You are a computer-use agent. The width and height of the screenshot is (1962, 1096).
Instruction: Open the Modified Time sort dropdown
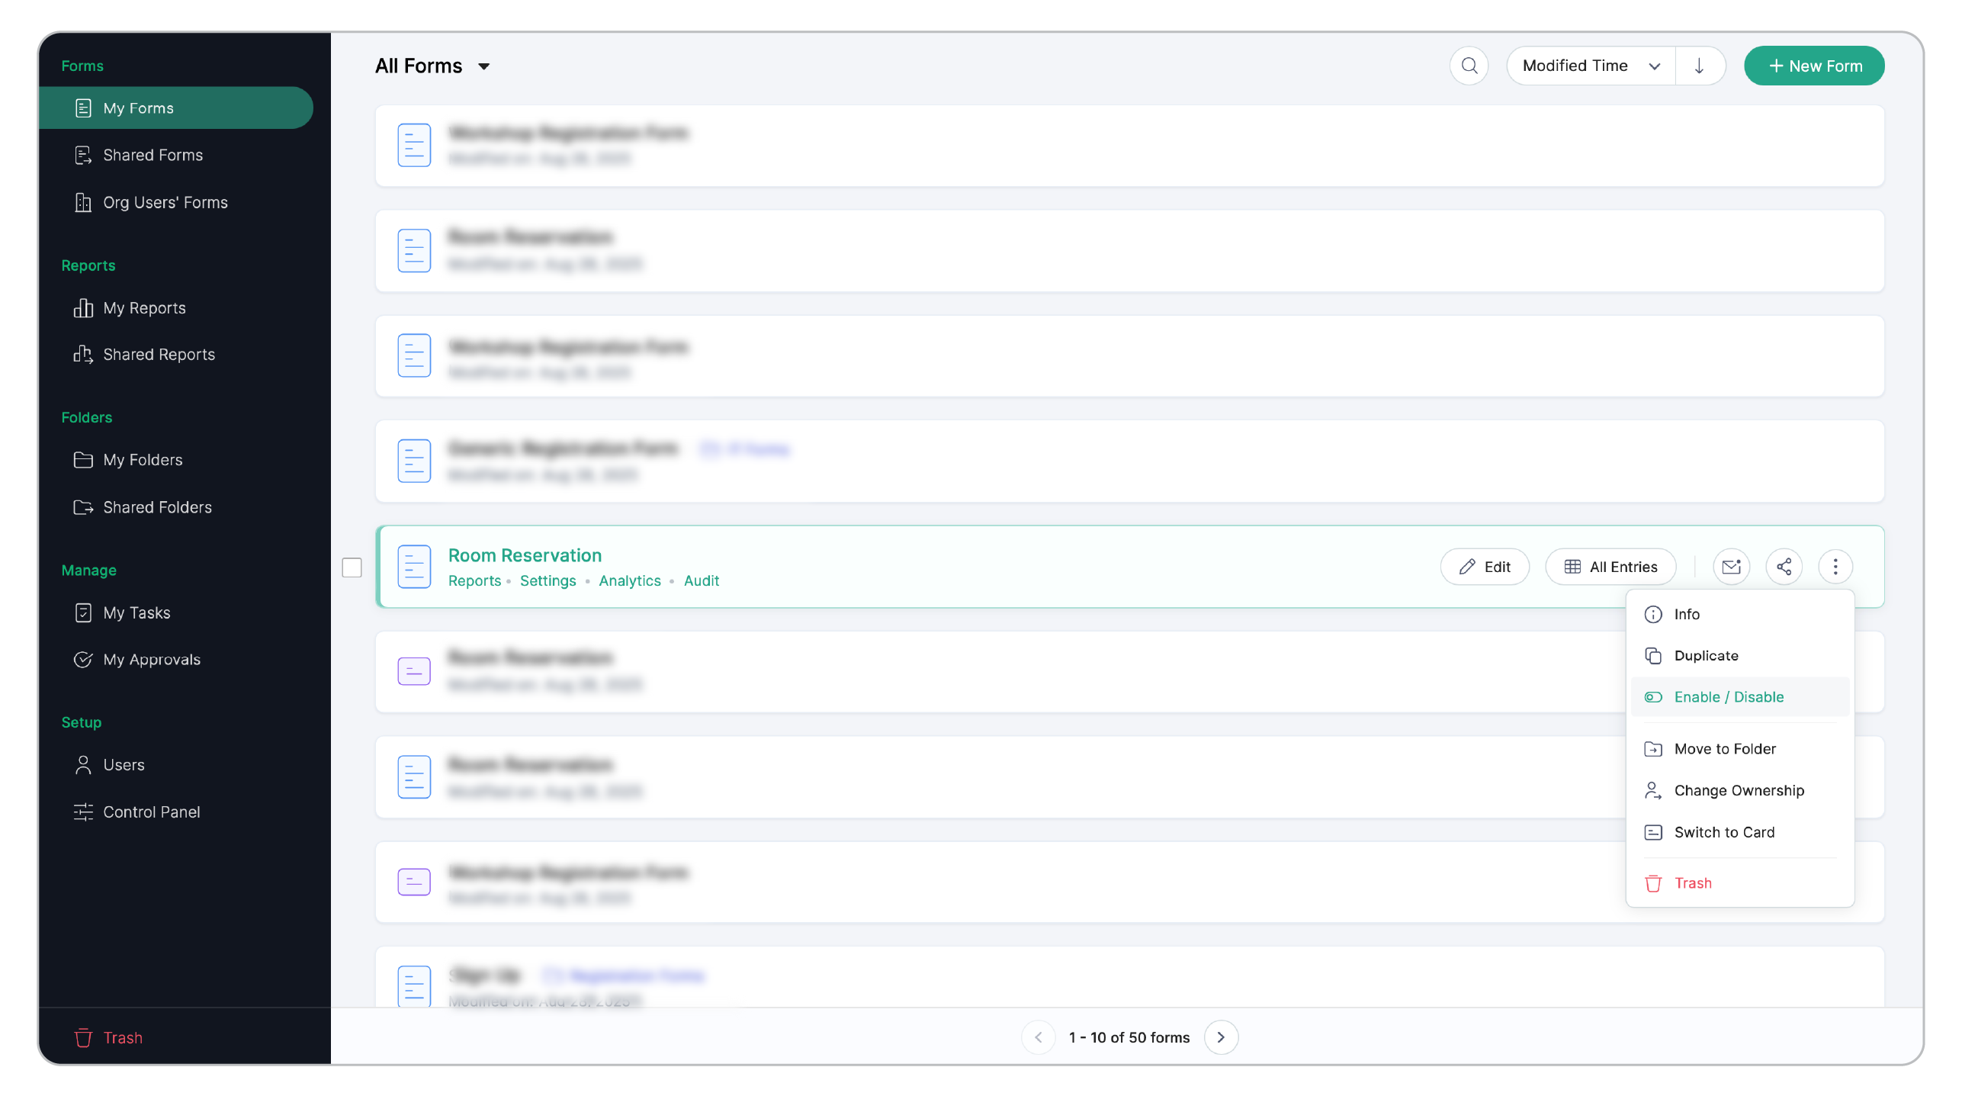[1590, 66]
